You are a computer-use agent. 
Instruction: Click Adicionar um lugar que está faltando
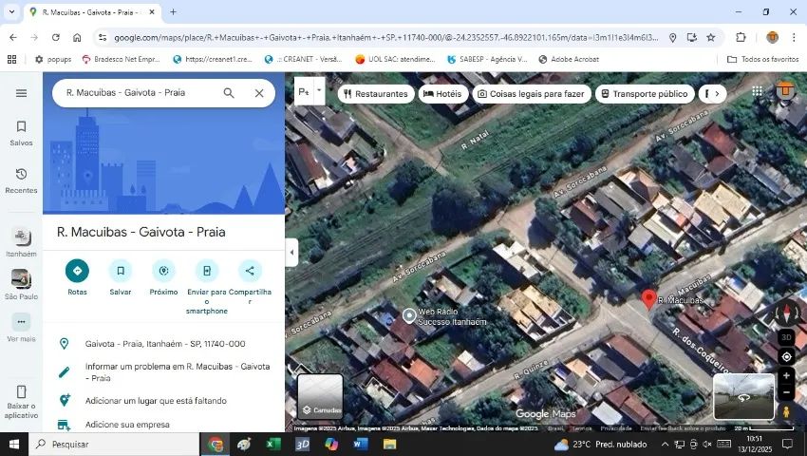[x=163, y=400]
